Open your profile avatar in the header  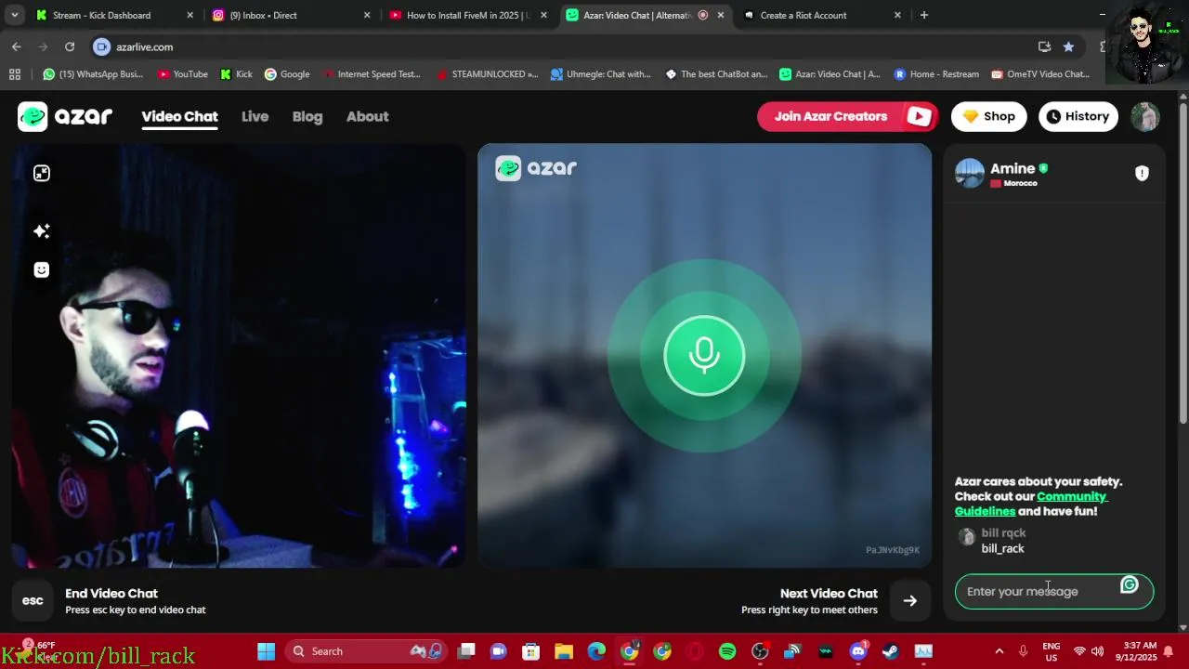pos(1145,116)
